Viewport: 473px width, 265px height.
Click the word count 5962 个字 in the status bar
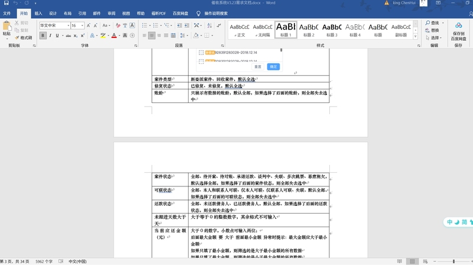click(44, 261)
